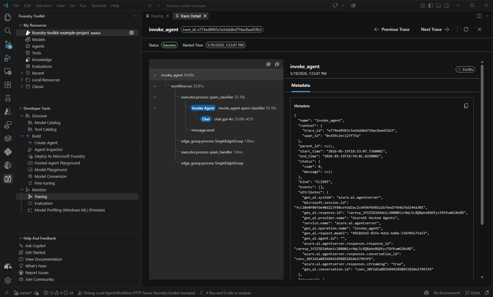
Task: Select the Foundry Toolkit activity bar icon
Action: click(8, 179)
